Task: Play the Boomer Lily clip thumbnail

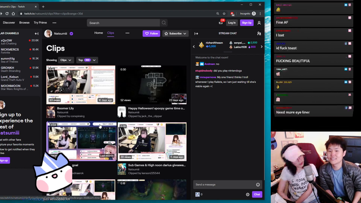Action: click(x=81, y=85)
